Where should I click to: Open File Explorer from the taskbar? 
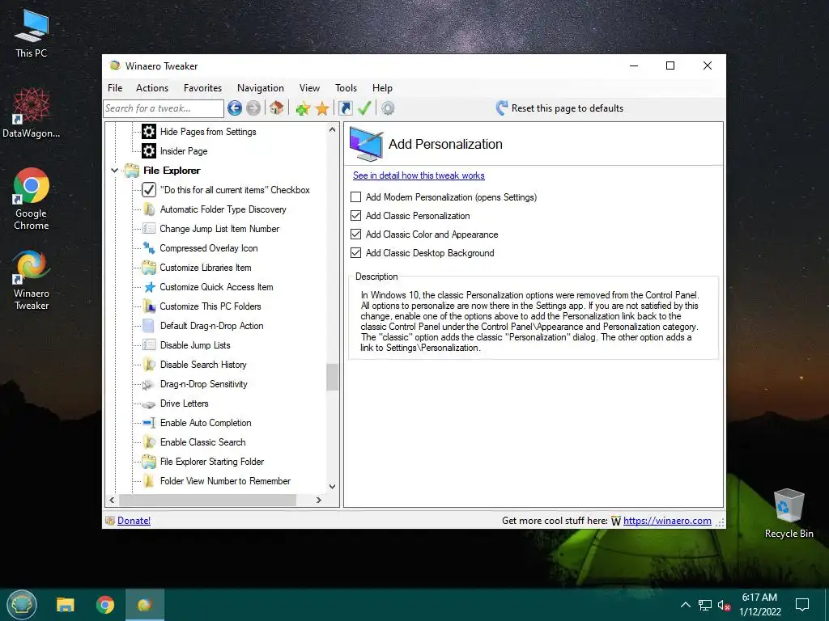[66, 605]
